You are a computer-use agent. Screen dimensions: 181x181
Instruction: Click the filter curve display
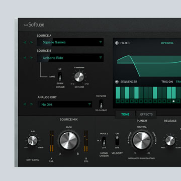point(149,66)
